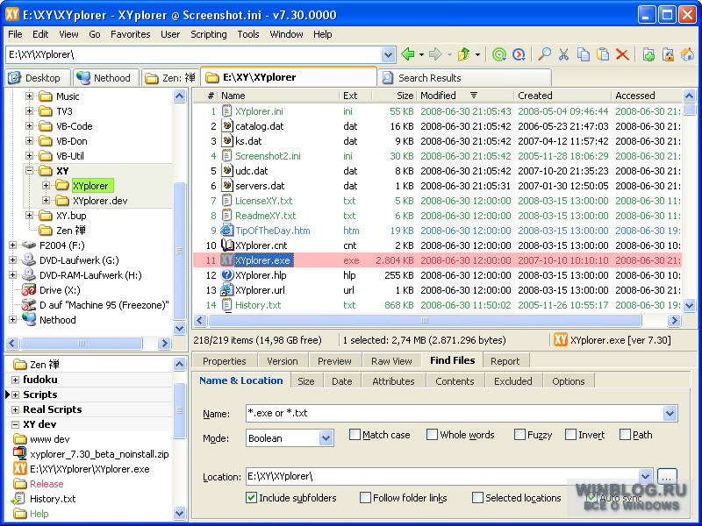Click the red Delete X icon
The height and width of the screenshot is (526, 702).
[622, 54]
